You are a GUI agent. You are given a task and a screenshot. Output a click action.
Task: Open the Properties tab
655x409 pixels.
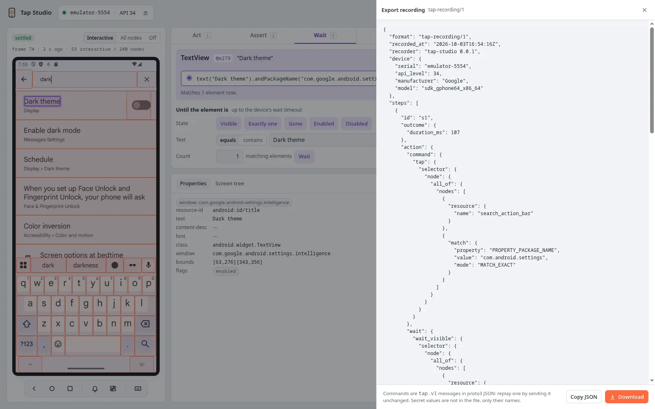point(193,184)
